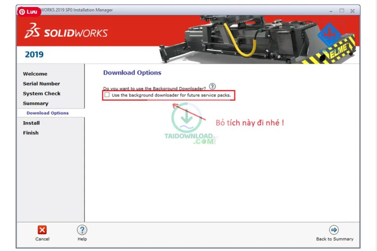Viewport: 377px width, 251px height.
Task: Select the Welcome step in the sidebar
Action: (x=35, y=74)
